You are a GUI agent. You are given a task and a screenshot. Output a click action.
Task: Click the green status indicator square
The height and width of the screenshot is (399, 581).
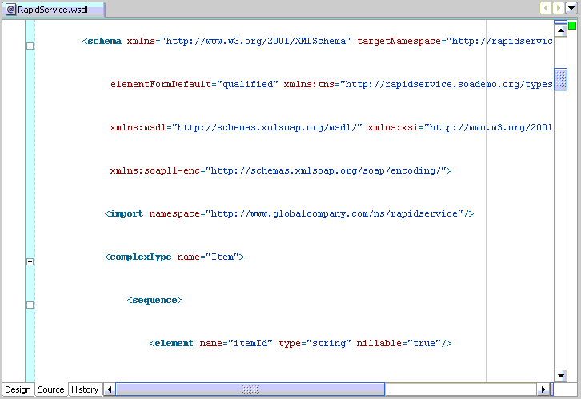(x=572, y=26)
